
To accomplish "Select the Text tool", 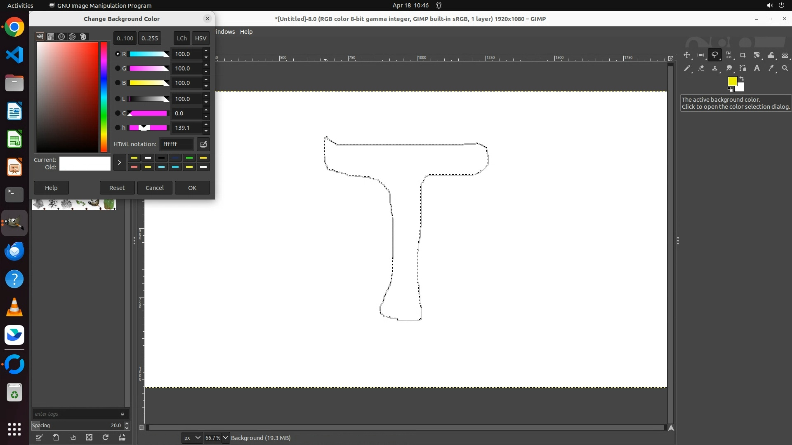I will pos(757,68).
